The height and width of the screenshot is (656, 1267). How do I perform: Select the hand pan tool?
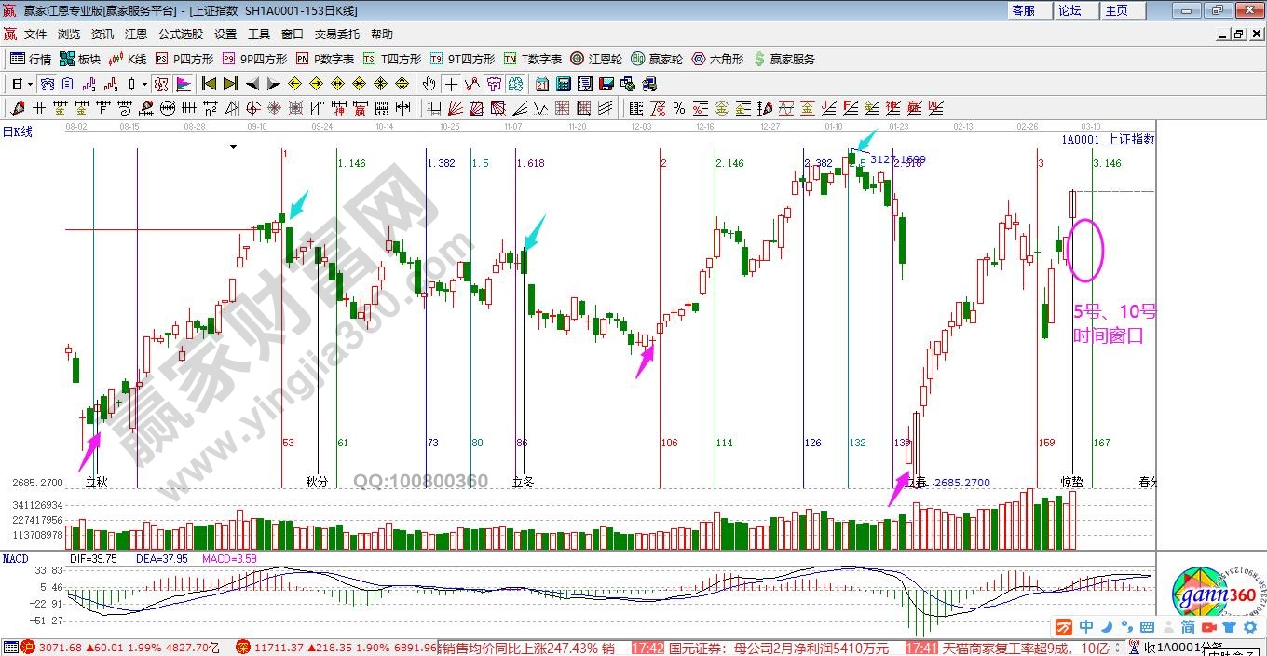429,84
